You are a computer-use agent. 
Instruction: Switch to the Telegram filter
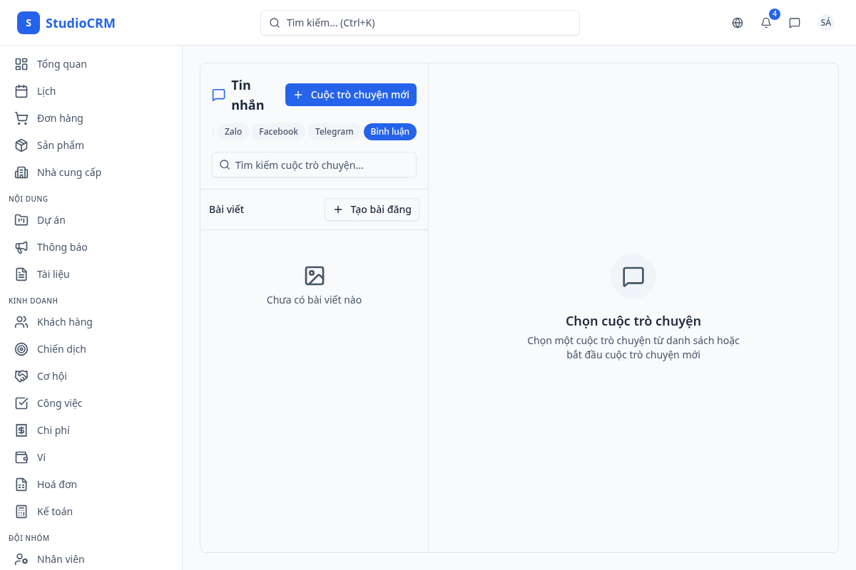click(x=334, y=132)
